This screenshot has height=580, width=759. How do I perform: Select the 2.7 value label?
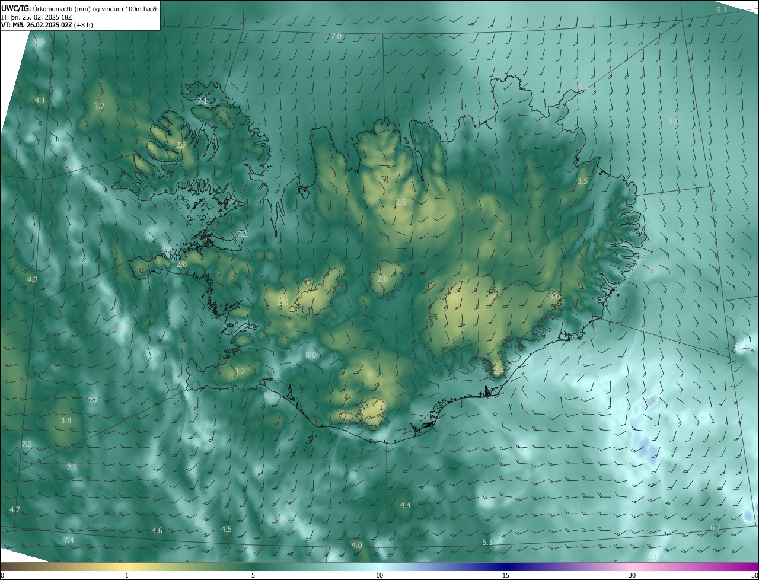[x=181, y=145]
